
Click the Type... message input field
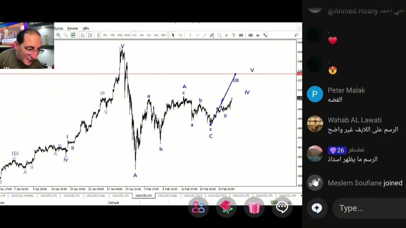[x=370, y=208]
